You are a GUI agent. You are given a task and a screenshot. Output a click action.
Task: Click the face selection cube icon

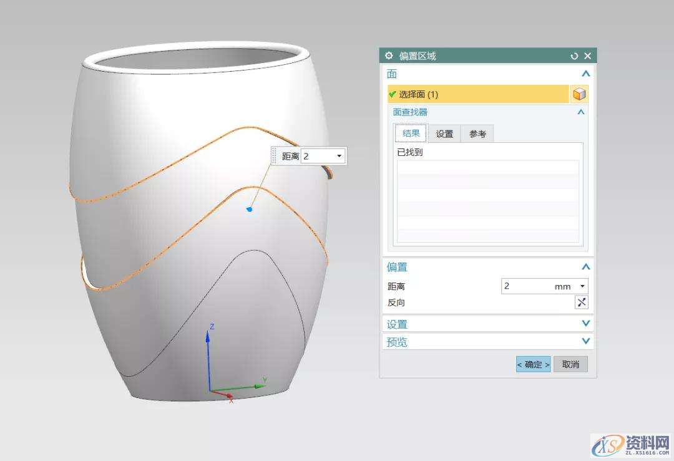click(x=579, y=94)
